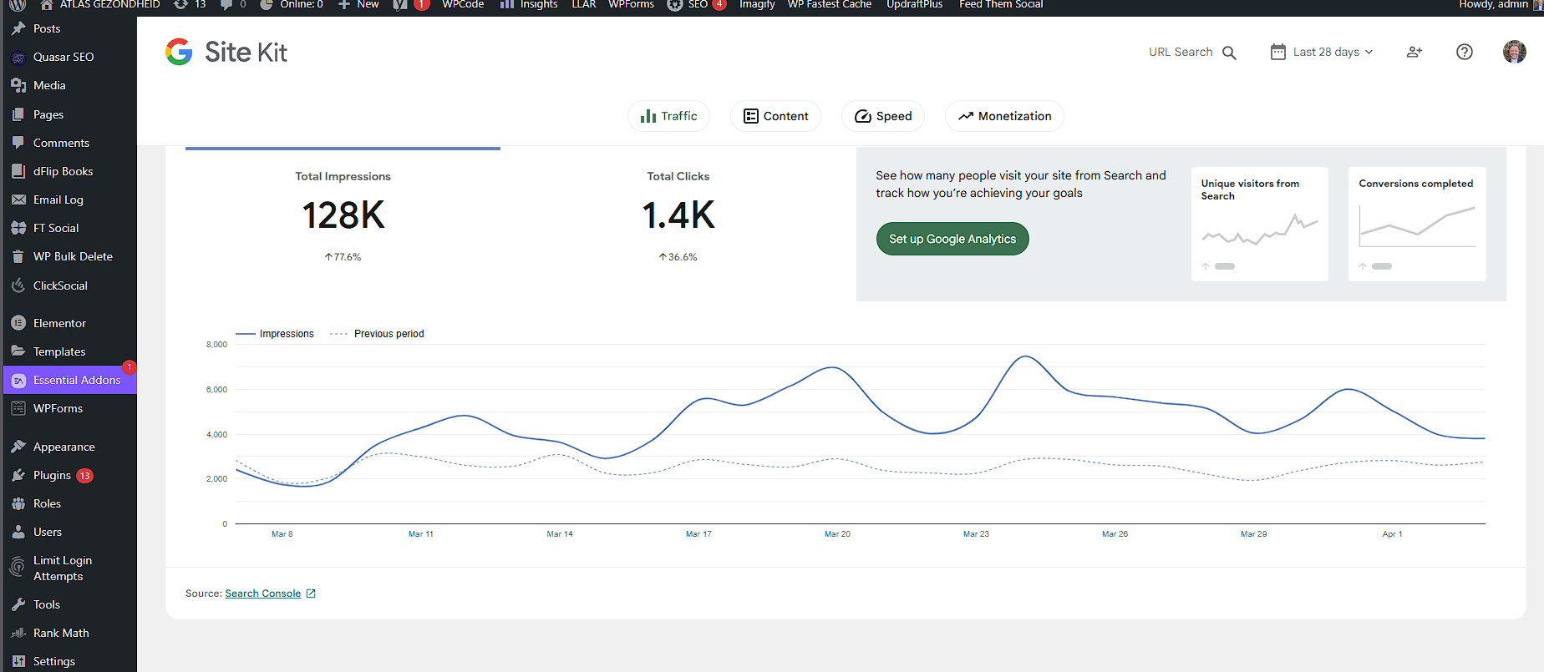The width and height of the screenshot is (1544, 672).
Task: Click the ClickSocial icon
Action: pos(18,285)
